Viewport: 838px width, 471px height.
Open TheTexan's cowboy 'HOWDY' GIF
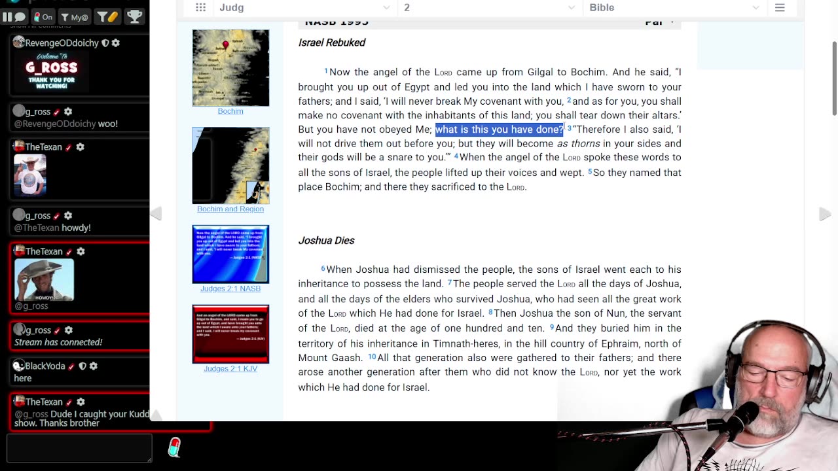point(44,280)
